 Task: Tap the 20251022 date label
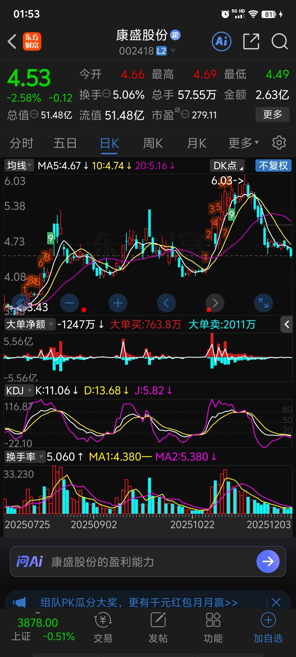tap(192, 525)
